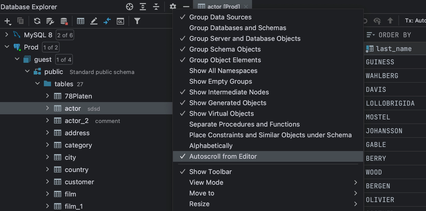The width and height of the screenshot is (426, 211).
Task: Uncheck Group Server and Database Objects
Action: click(268, 39)
